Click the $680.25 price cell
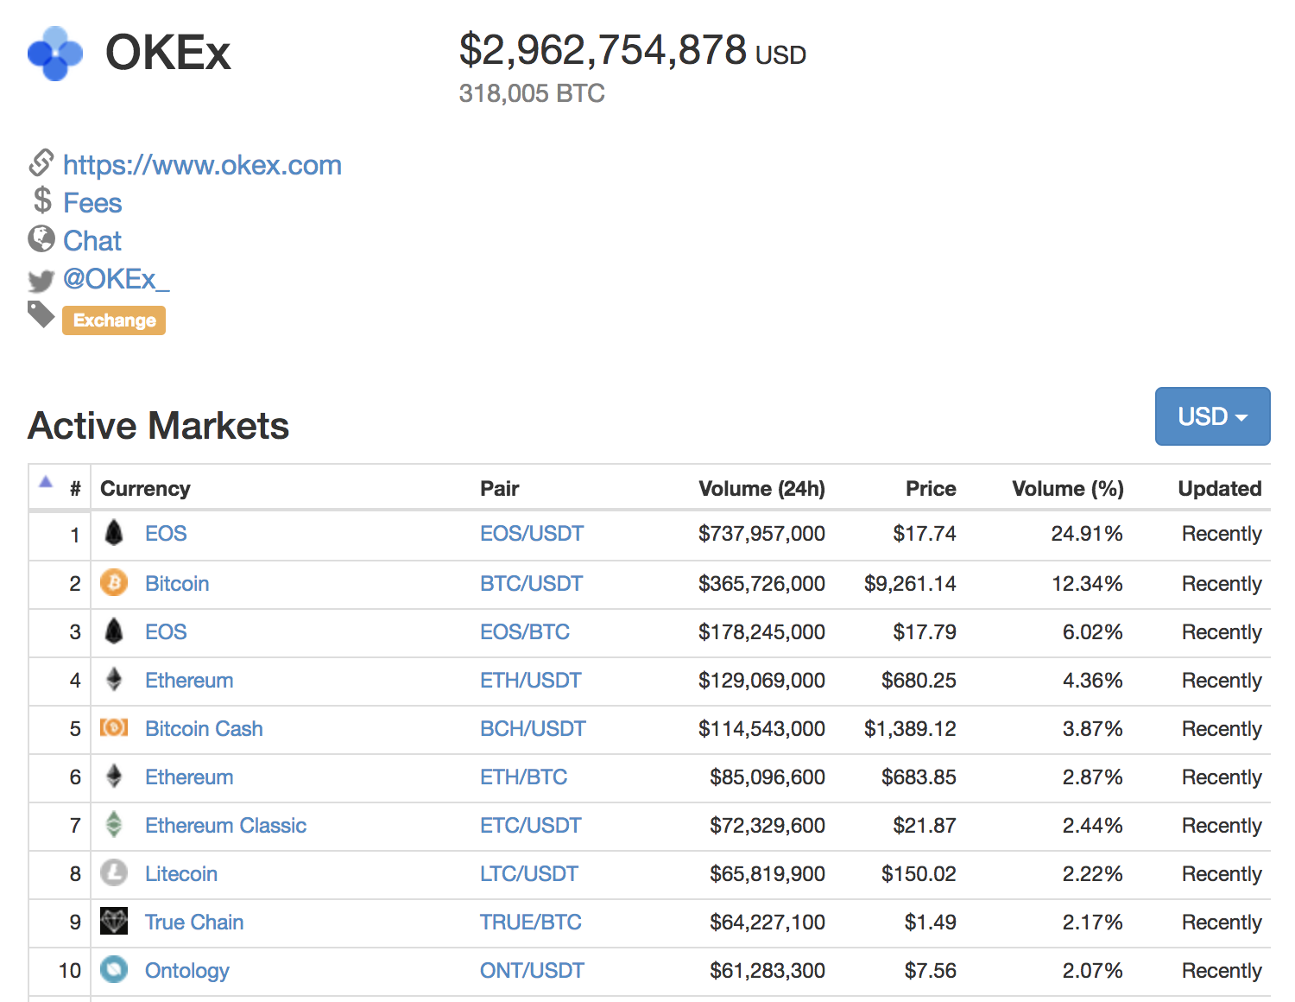Viewport: 1295px width, 1002px height. tap(919, 681)
